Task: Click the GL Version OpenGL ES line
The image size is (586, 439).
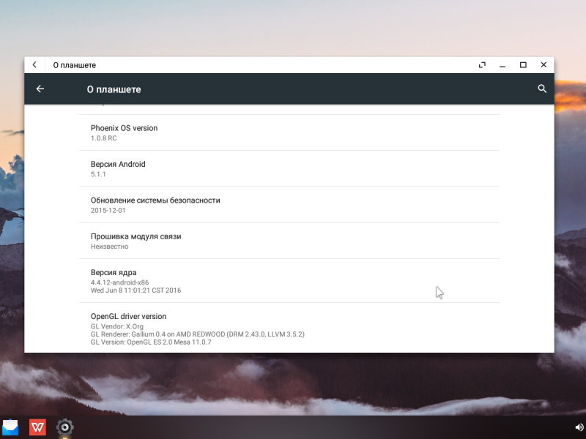Action: tap(151, 342)
